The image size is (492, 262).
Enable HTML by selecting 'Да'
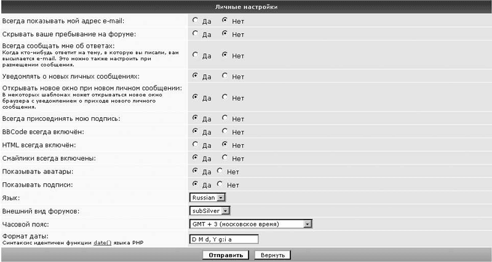196,144
